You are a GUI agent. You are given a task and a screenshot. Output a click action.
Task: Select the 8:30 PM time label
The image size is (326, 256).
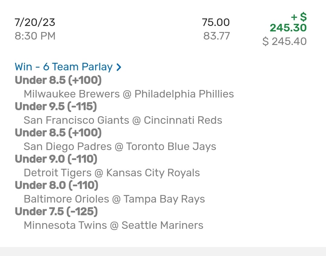coord(35,36)
